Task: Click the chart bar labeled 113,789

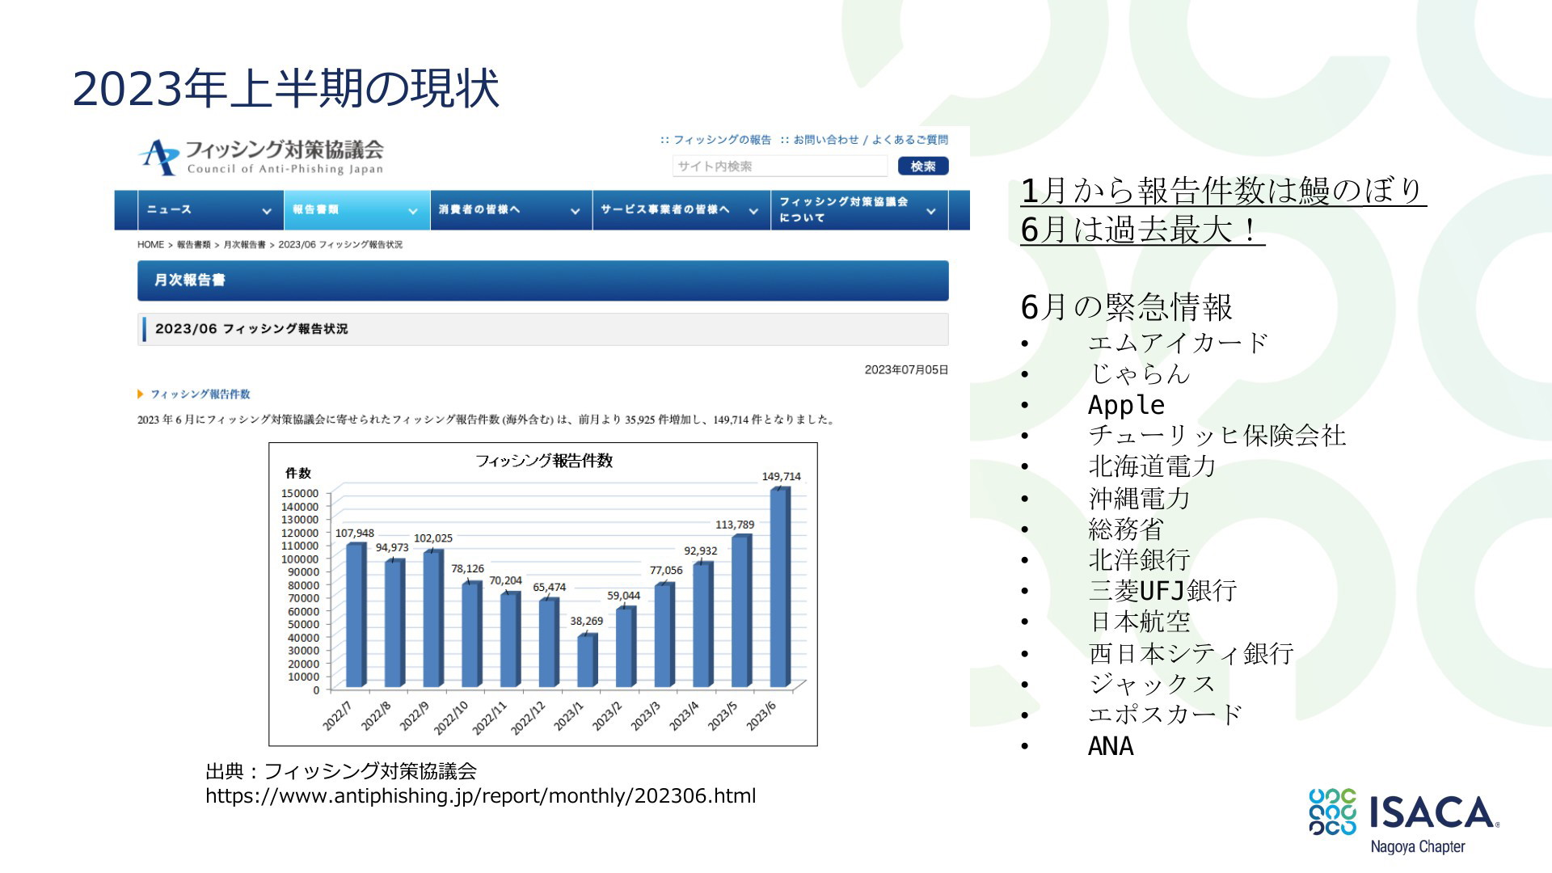Action: coord(741,611)
